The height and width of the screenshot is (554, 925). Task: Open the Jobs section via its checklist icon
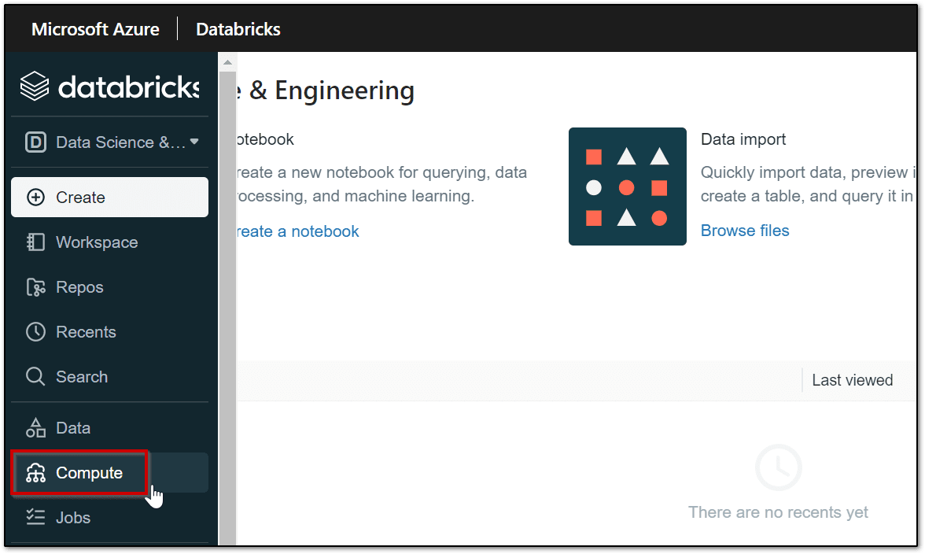click(35, 517)
